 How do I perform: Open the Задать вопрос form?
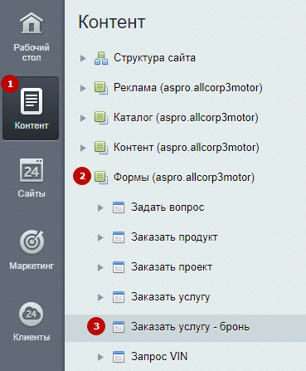click(x=168, y=207)
